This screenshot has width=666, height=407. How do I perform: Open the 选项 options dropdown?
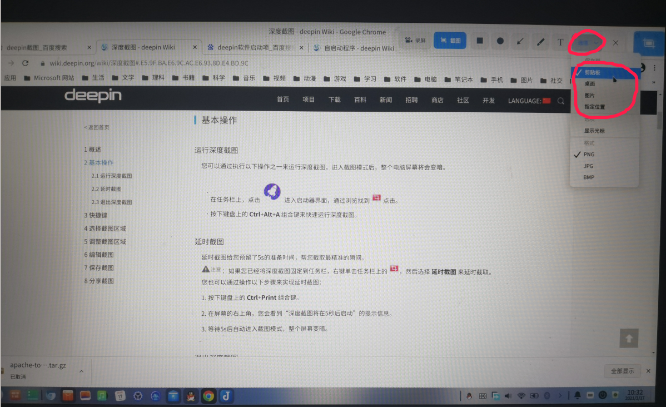click(588, 42)
